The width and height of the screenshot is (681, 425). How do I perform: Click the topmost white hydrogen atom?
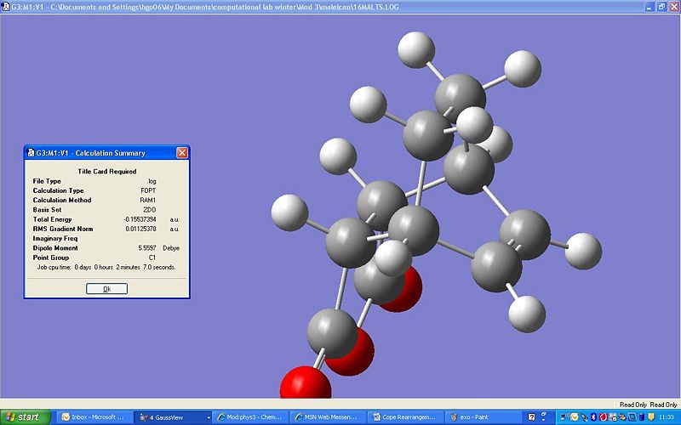coord(418,48)
